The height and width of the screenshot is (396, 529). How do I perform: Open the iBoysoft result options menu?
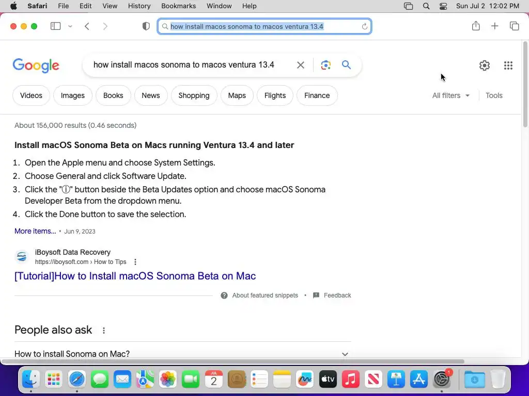(x=135, y=261)
